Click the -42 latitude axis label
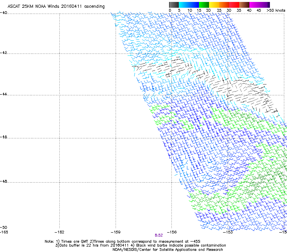The height and width of the screenshot is (252, 287). 3,53
